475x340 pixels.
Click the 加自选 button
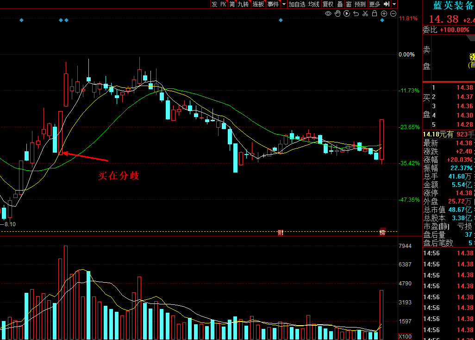tap(297, 4)
